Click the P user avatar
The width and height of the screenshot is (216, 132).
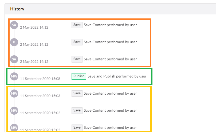(x=14, y=42)
